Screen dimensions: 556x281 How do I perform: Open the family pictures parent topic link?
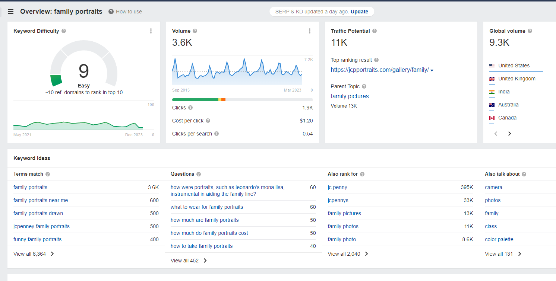click(x=350, y=96)
